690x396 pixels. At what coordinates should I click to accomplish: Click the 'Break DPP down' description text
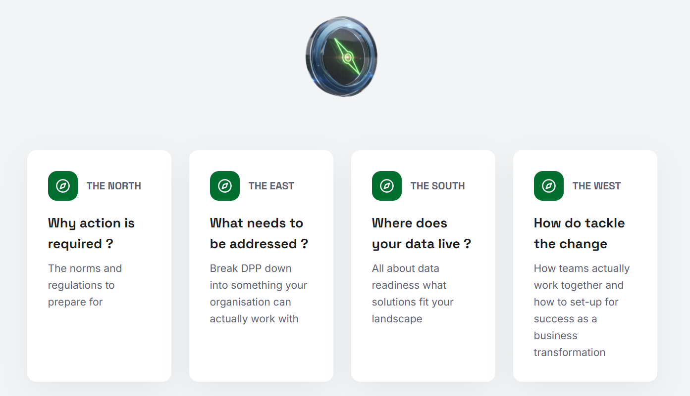pos(259,294)
